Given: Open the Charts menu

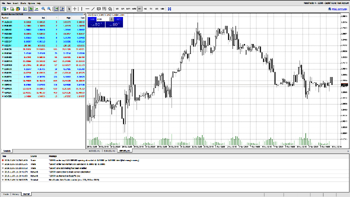Looking at the screenshot, I should (x=23, y=3).
